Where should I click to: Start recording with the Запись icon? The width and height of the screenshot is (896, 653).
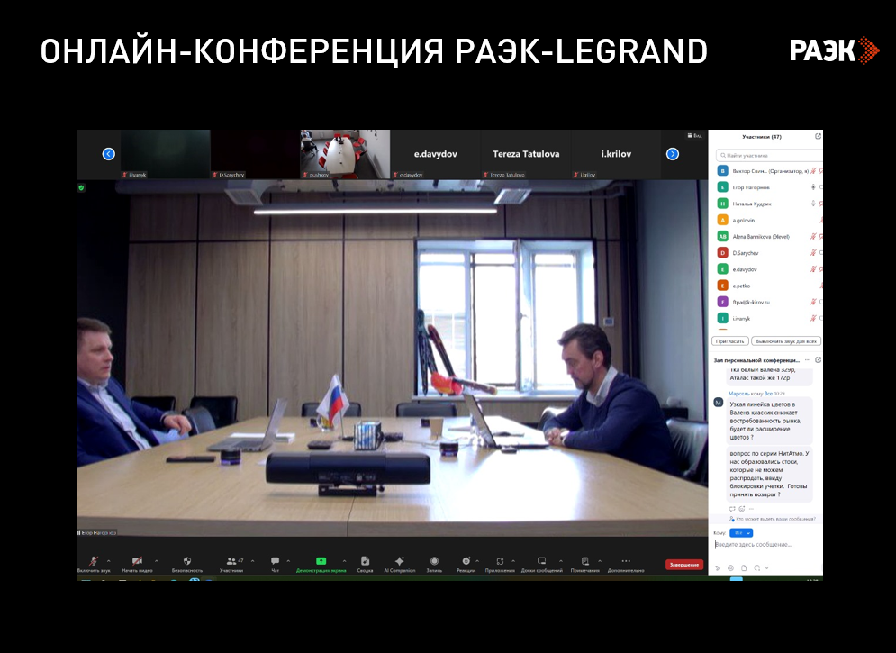(x=434, y=561)
